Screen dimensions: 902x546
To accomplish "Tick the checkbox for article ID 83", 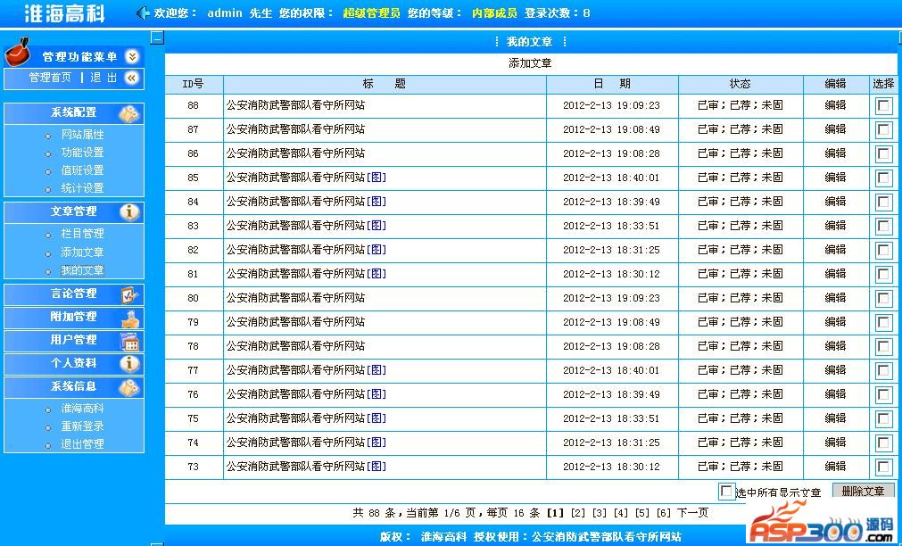I will click(883, 226).
